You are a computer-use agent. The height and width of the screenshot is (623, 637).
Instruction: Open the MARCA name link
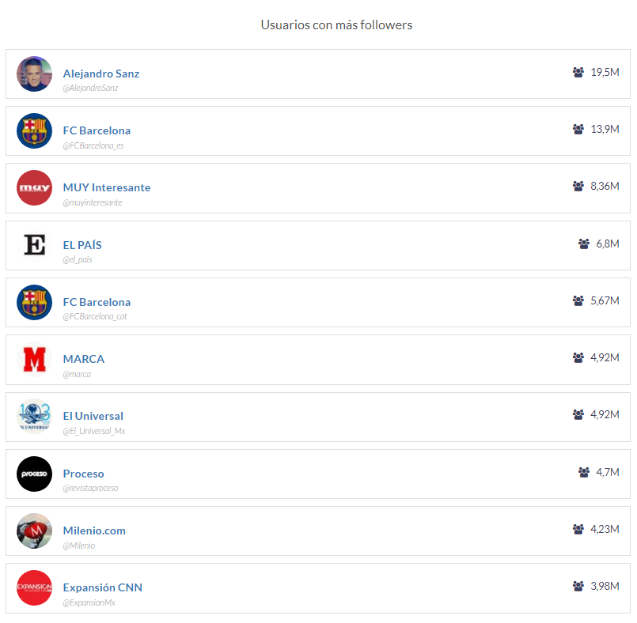84,359
